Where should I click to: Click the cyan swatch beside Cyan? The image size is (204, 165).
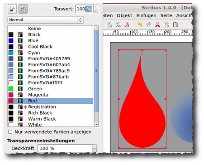click(11, 53)
